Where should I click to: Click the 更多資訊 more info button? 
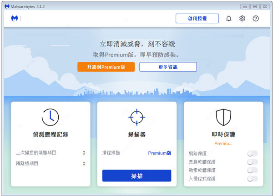(168, 67)
